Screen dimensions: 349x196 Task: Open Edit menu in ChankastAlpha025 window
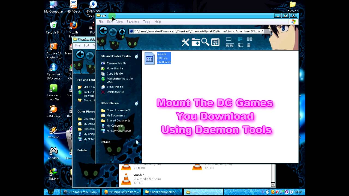(x=86, y=45)
